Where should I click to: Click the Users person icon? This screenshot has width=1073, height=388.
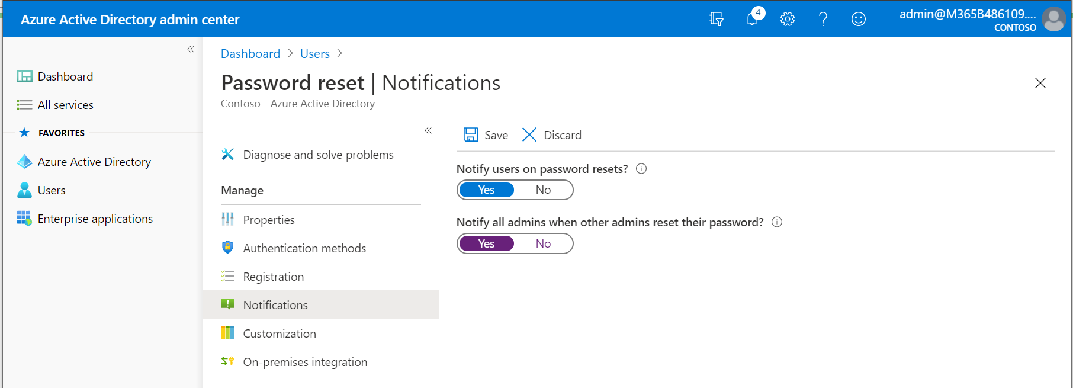coord(24,190)
